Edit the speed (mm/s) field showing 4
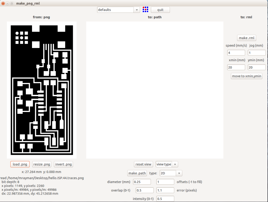The image size is (268, 202). (236, 53)
